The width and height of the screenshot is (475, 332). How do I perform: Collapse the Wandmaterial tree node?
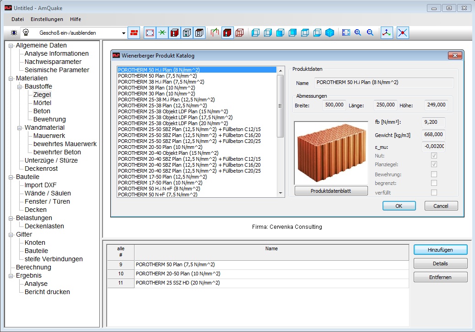point(20,128)
